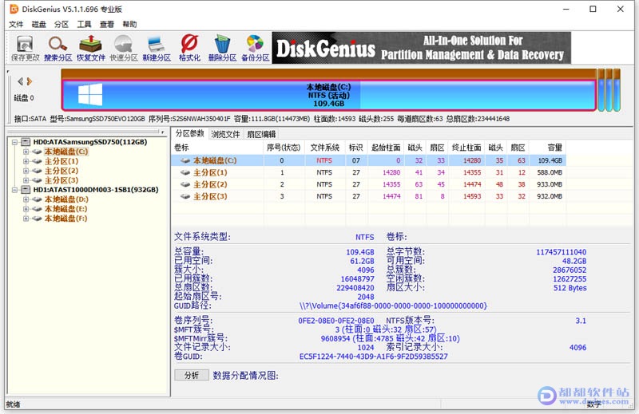Switch to the 分区参数 tab

[x=190, y=133]
